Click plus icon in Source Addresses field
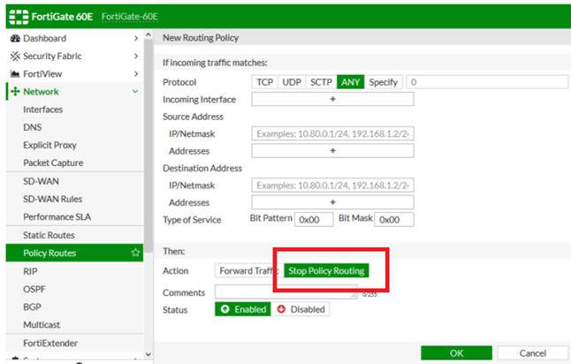 pyautogui.click(x=332, y=151)
